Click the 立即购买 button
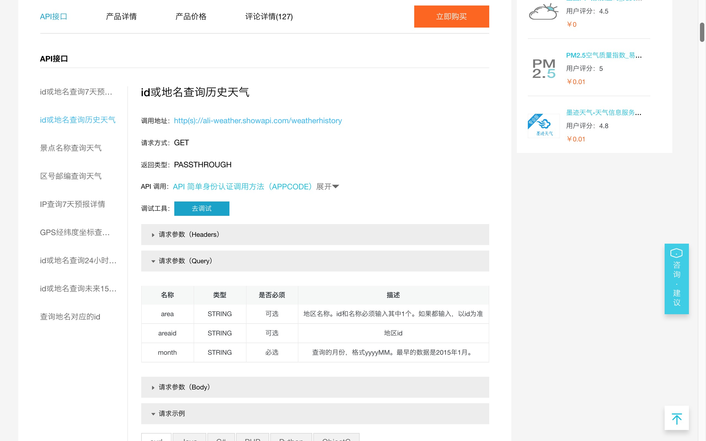The image size is (706, 441). pos(451,17)
